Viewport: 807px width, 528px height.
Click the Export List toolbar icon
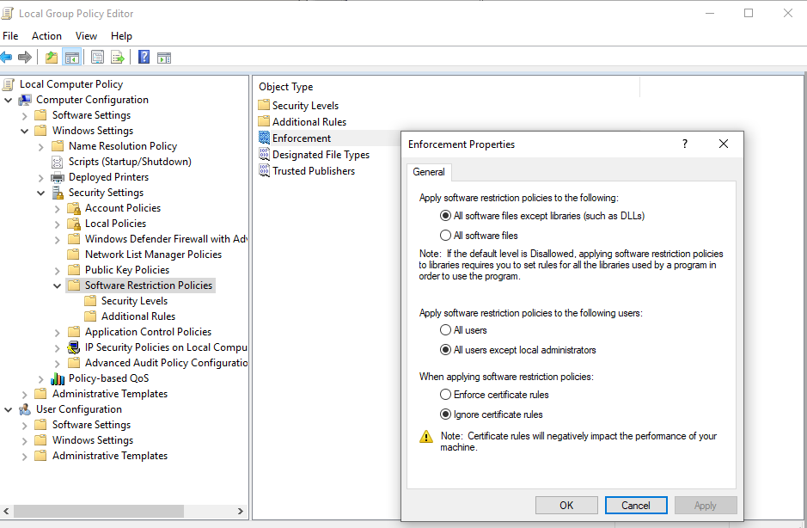point(118,57)
